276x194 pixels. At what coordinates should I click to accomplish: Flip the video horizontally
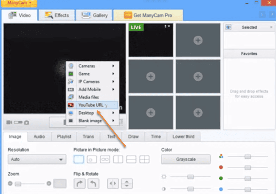[x=113, y=183]
